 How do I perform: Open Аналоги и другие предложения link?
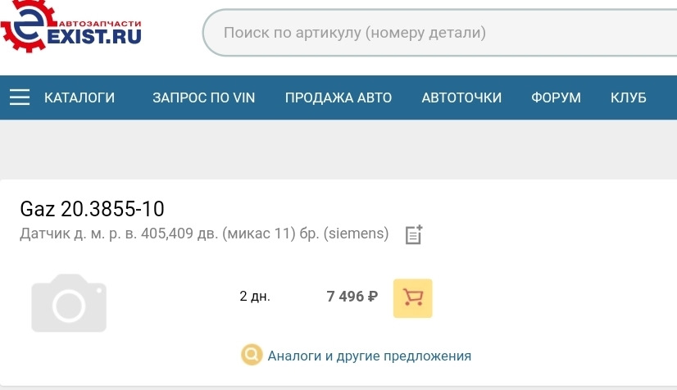[370, 356]
